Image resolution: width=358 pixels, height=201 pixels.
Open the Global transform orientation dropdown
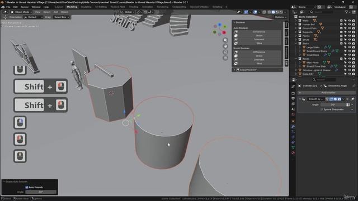pyautogui.click(x=128, y=12)
